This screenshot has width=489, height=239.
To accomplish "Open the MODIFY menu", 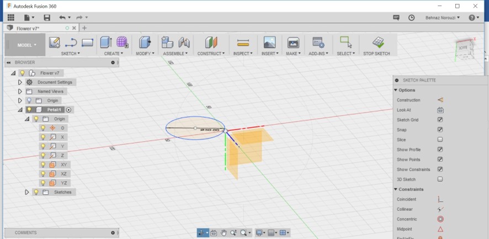I will point(145,54).
